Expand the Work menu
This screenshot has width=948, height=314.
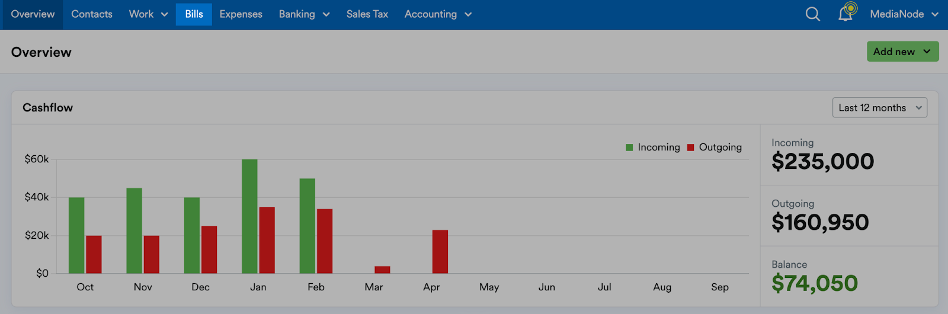tap(149, 14)
